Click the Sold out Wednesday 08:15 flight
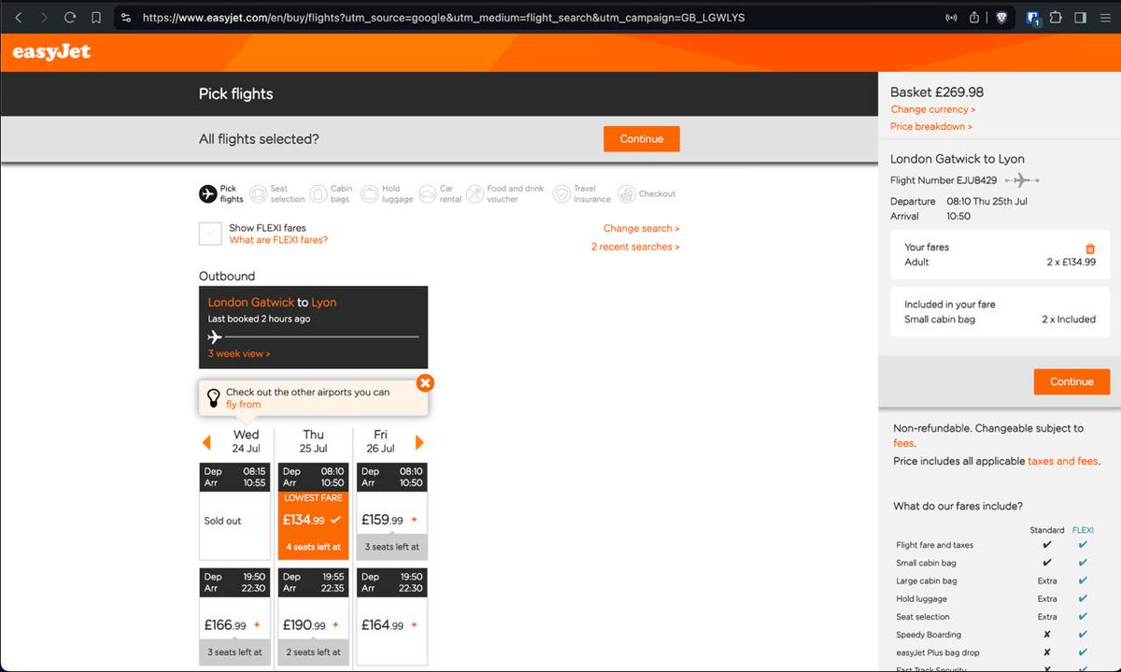The width and height of the screenshot is (1121, 672). (x=234, y=511)
